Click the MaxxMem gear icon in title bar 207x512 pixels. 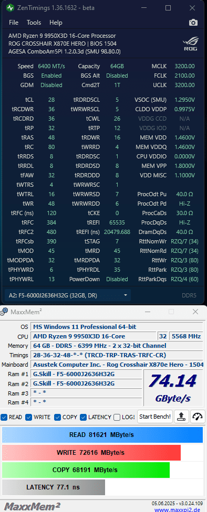tap(4, 312)
